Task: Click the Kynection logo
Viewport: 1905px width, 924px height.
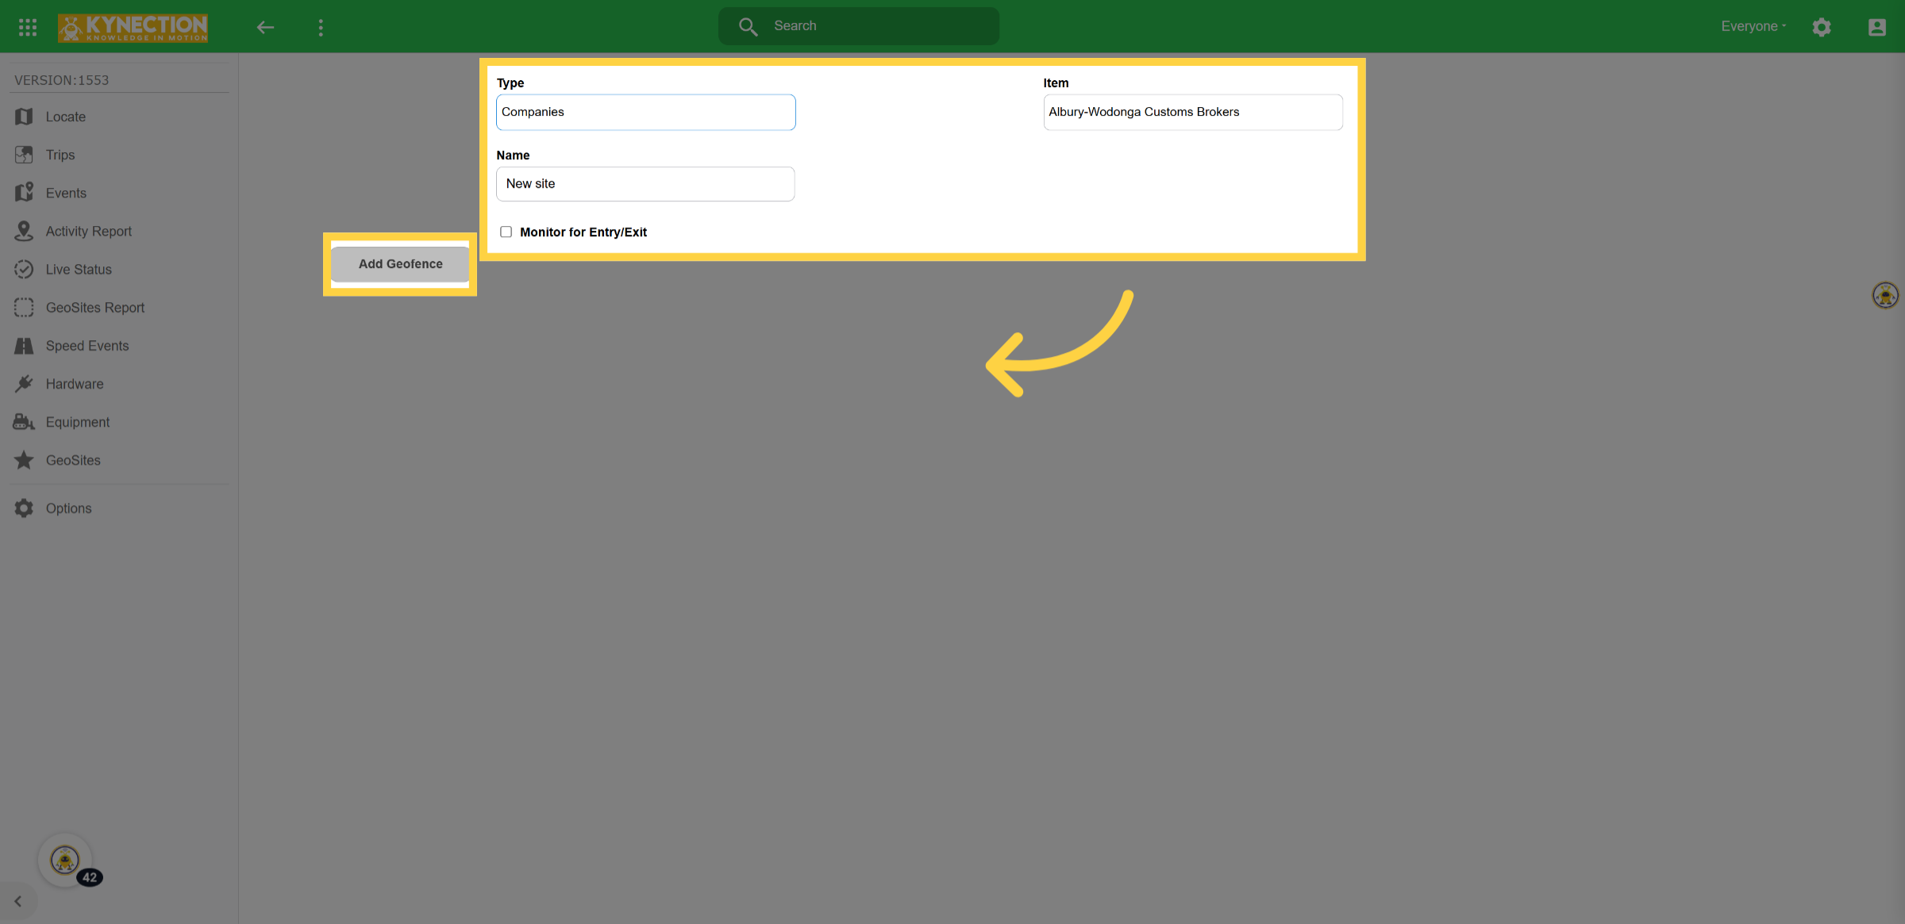Action: [133, 28]
